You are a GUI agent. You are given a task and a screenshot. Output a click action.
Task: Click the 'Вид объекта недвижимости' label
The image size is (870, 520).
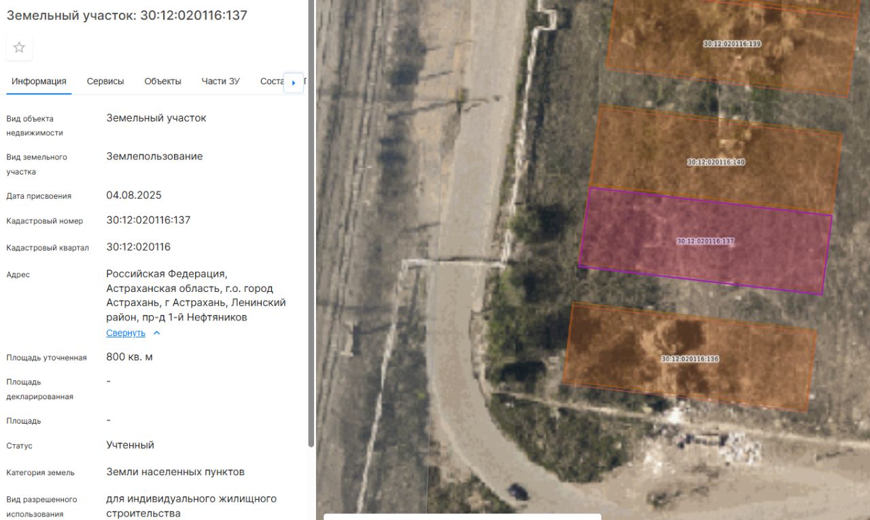tap(35, 126)
